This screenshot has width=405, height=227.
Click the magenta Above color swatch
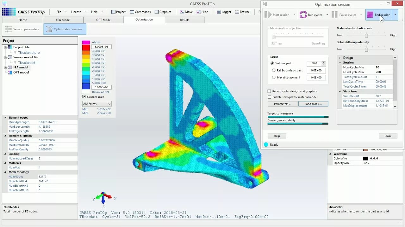(x=86, y=42)
